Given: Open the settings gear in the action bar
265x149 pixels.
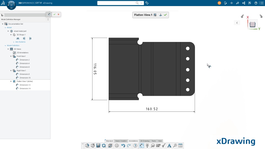Looking at the screenshot, I should click(116, 145).
